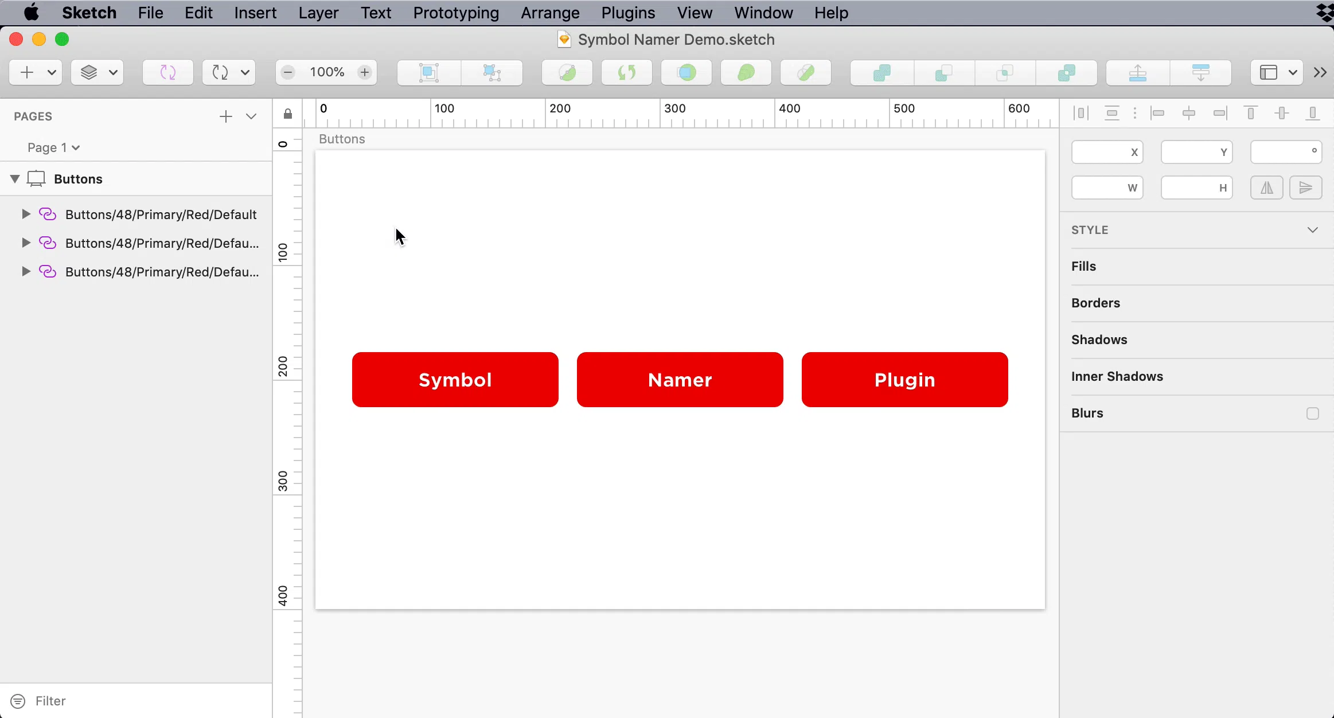The height and width of the screenshot is (718, 1334).
Task: Click the Group layers toolbar icon
Action: [429, 72]
